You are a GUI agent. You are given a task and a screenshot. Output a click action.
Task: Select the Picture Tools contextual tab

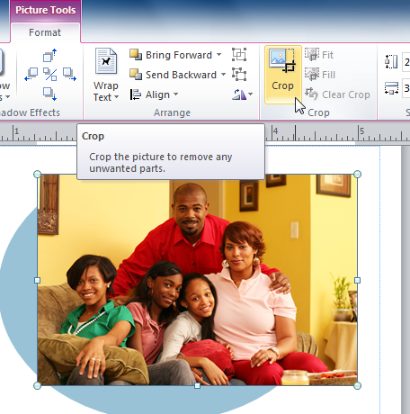tap(46, 10)
